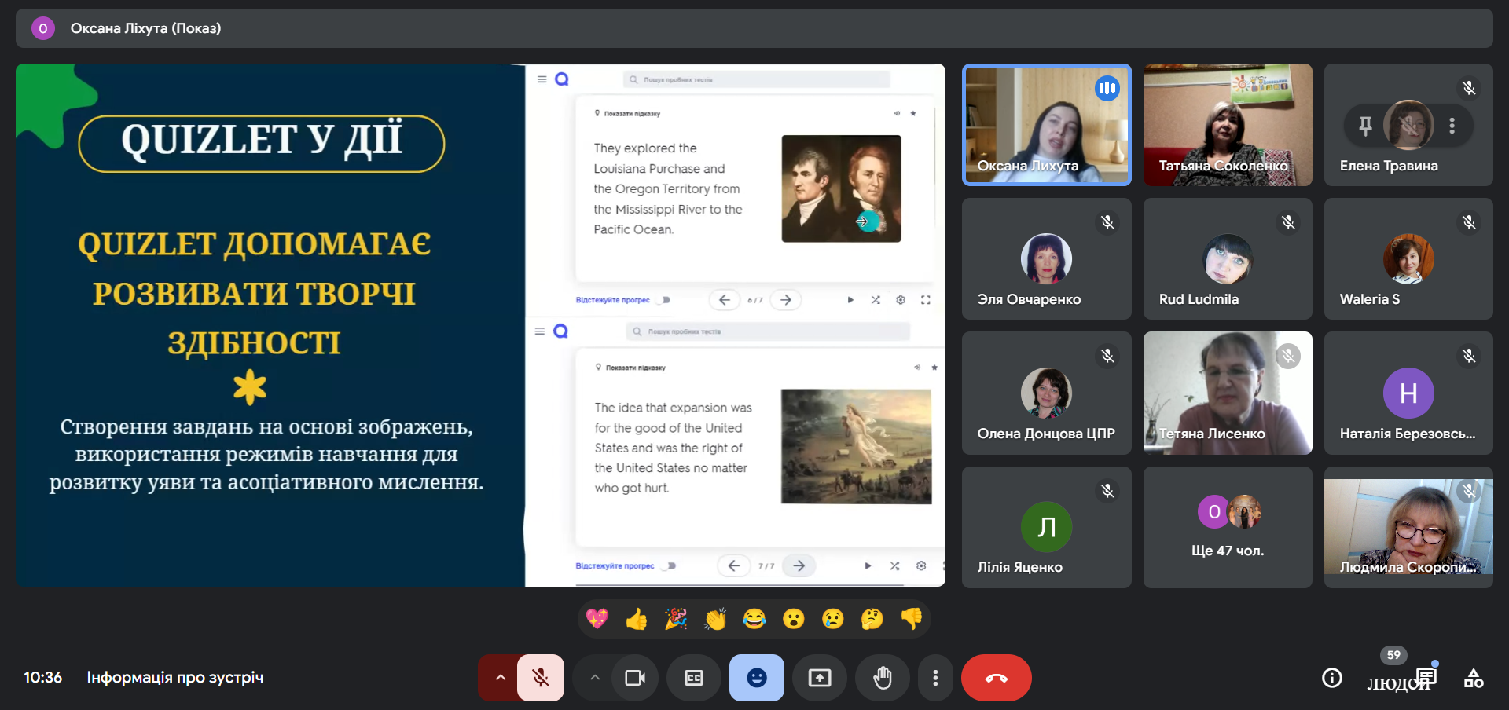The height and width of the screenshot is (710, 1509).
Task: Open hamburger menu in upper Quizlet header
Action: (x=542, y=79)
